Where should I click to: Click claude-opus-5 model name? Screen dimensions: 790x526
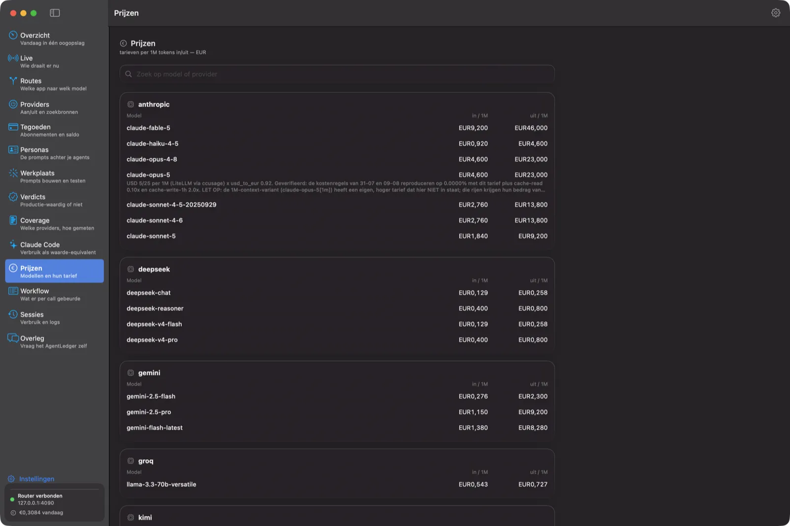pyautogui.click(x=148, y=175)
